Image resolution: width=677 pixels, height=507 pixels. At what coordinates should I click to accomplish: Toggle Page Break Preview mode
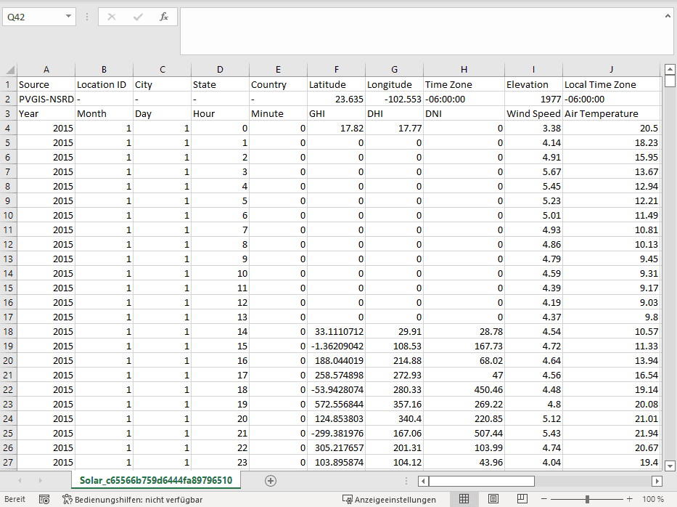(521, 499)
